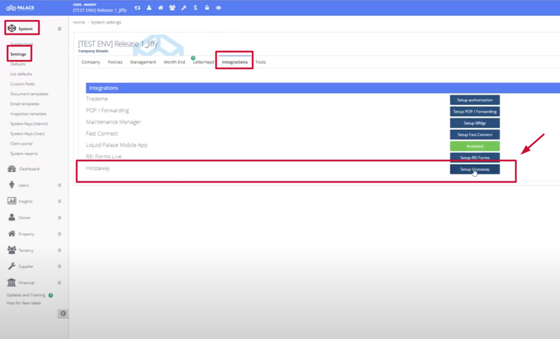Click the group people icon in top bar

click(172, 8)
